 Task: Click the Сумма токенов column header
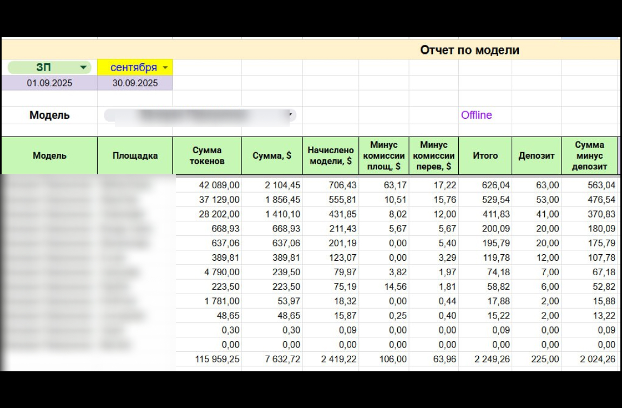coord(207,155)
